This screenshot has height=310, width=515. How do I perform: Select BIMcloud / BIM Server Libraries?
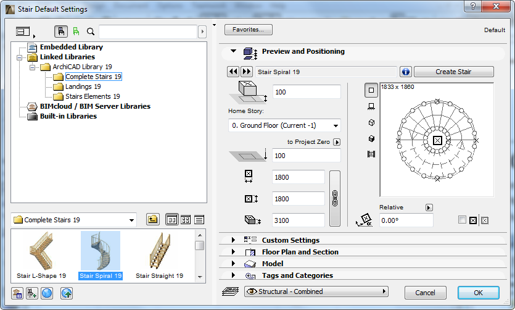[95, 106]
